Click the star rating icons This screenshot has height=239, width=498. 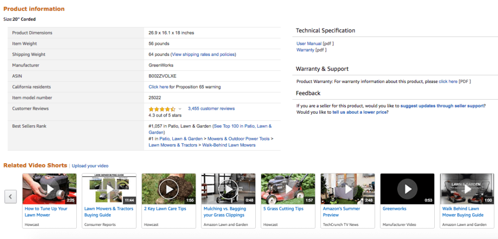(161, 109)
